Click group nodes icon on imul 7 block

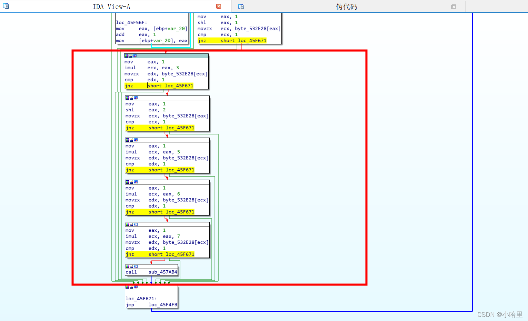[136, 224]
